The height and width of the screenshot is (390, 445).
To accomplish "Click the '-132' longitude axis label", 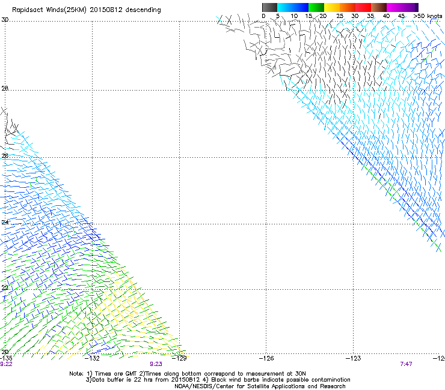I will pos(92,358).
